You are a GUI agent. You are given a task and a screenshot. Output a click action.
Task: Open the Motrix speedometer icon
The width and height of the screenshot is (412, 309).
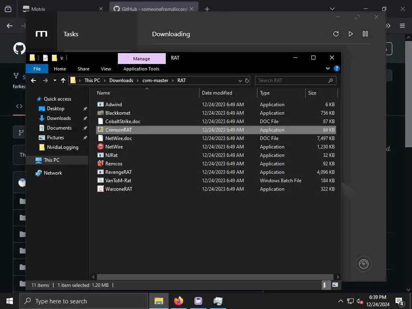pos(363,264)
